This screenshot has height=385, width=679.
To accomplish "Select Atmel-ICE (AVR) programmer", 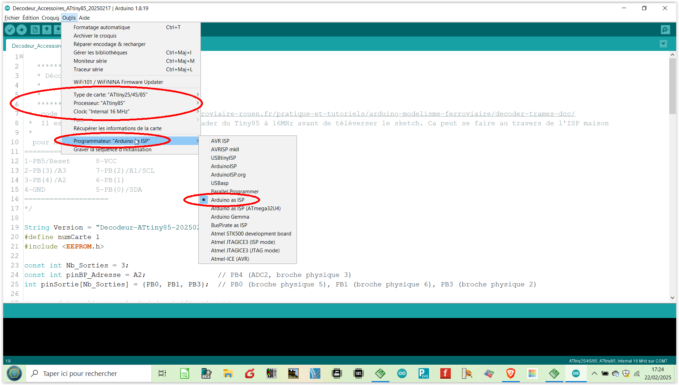I will pyautogui.click(x=247, y=259).
